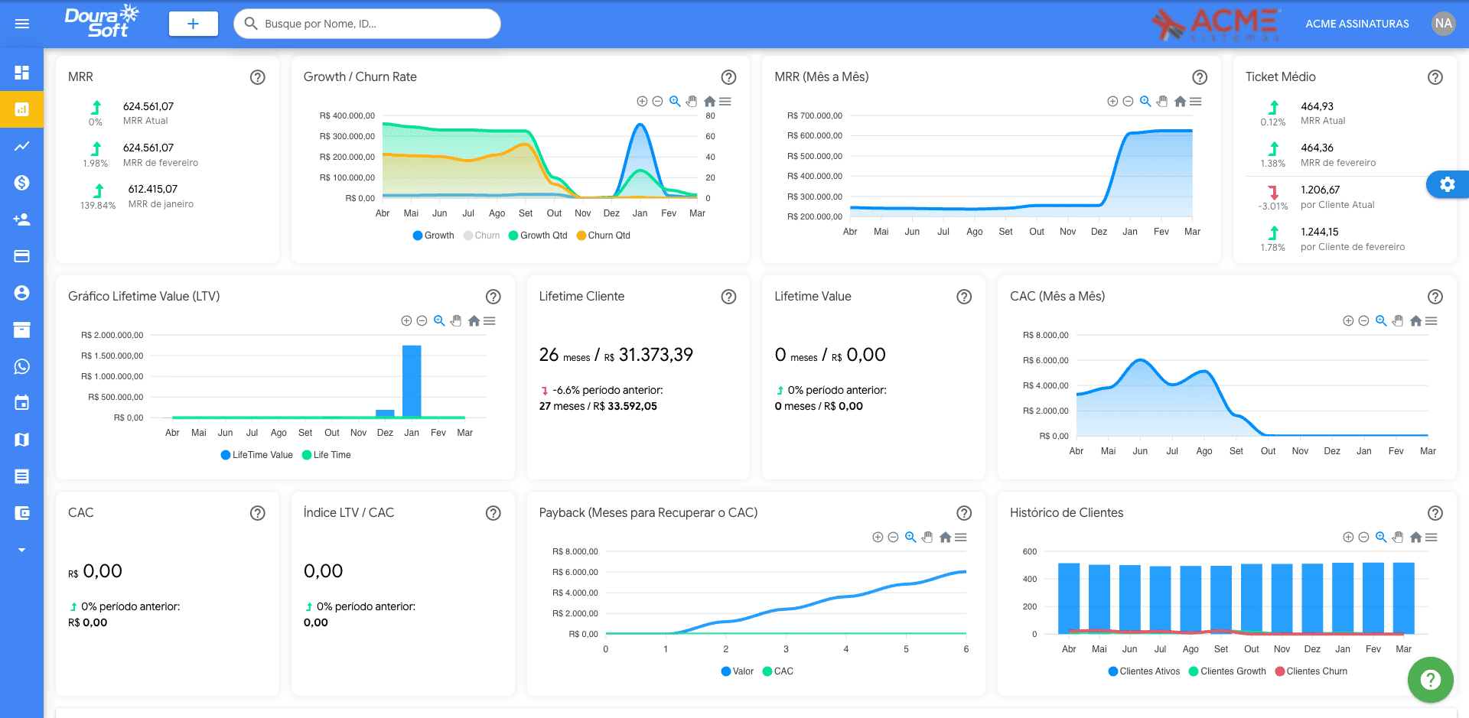Hide Clientes Churn series in legend
This screenshot has width=1469, height=718.
(1311, 671)
